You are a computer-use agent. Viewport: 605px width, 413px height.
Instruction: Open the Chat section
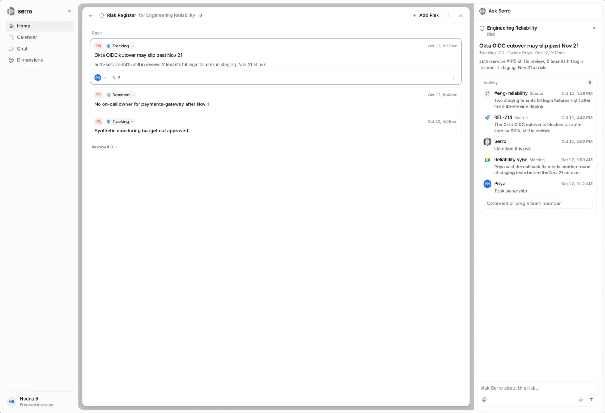[40, 49]
